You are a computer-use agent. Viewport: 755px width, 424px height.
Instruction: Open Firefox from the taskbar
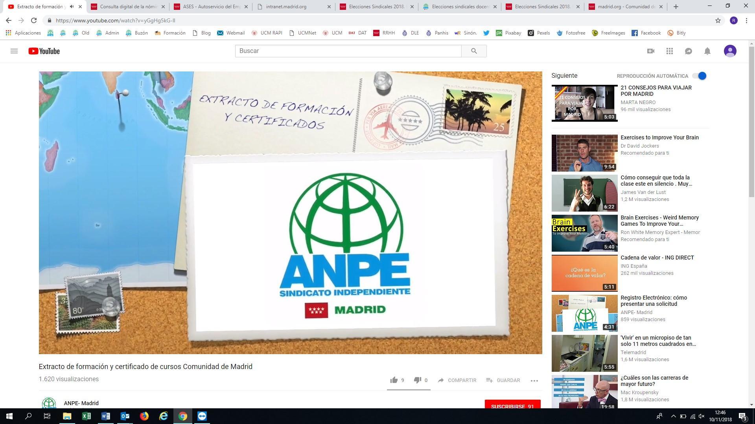(x=144, y=416)
